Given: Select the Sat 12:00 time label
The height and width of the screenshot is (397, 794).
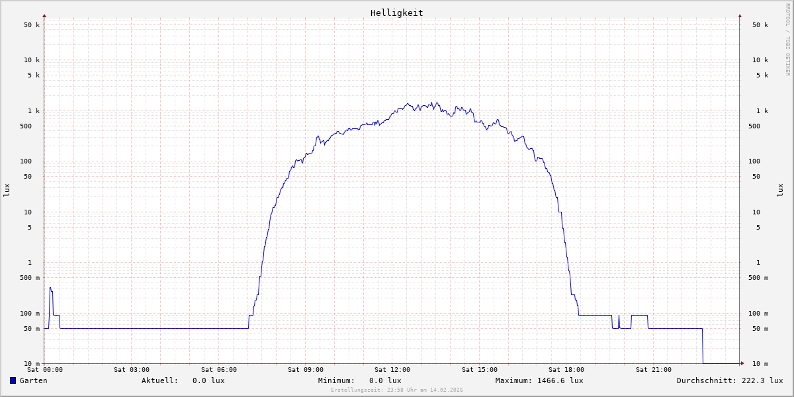Looking at the screenshot, I should (392, 370).
